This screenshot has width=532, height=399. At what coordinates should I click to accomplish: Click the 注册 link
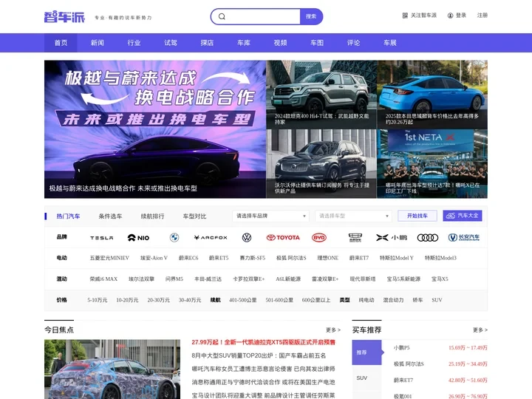pos(482,16)
